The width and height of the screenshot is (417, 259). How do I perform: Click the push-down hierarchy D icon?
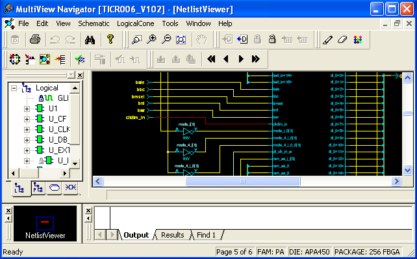tap(242, 40)
